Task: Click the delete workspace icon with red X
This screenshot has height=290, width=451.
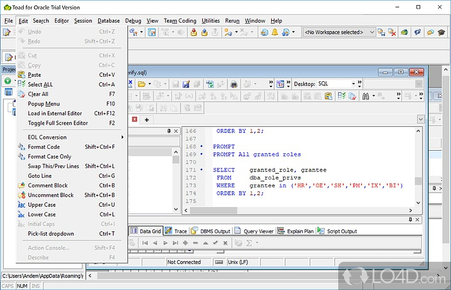Action: 393,33
